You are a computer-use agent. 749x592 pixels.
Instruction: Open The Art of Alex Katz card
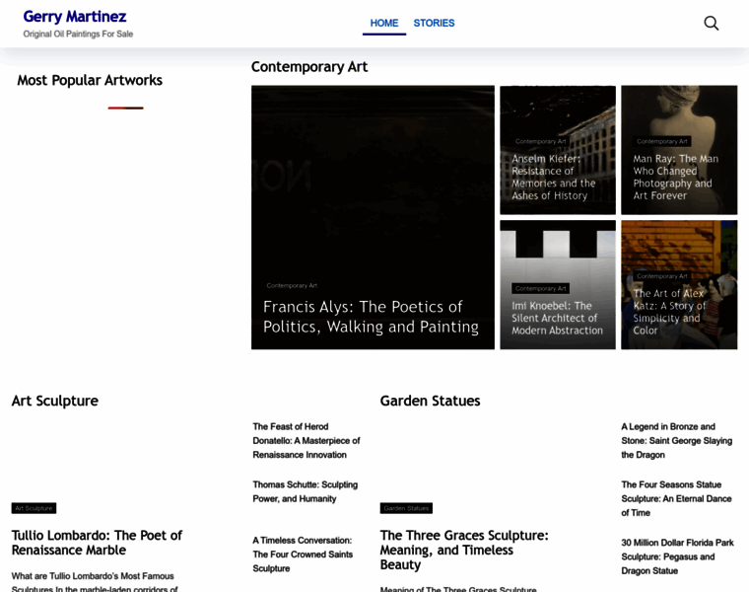click(x=669, y=312)
